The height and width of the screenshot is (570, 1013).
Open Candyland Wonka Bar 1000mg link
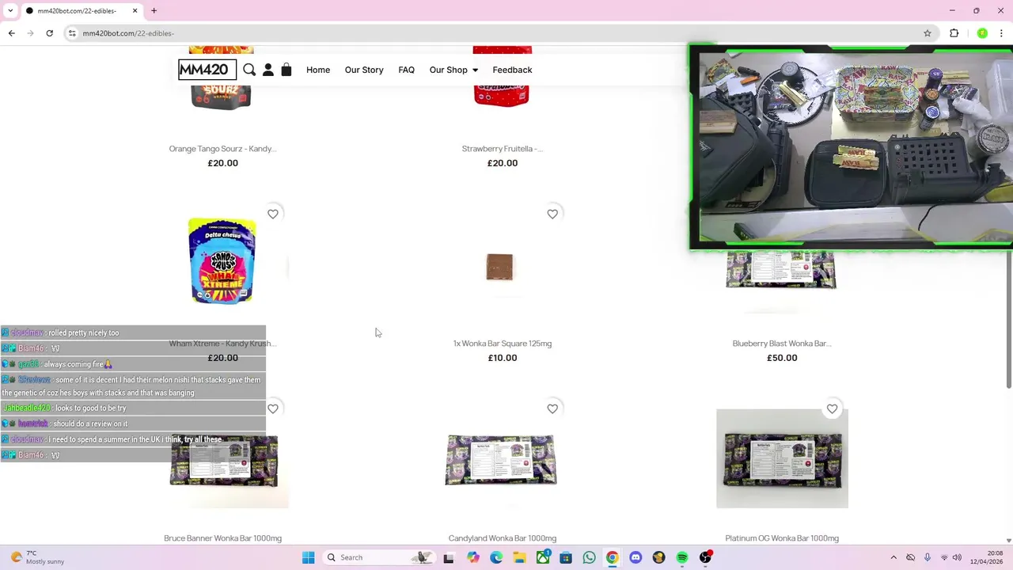coord(503,538)
